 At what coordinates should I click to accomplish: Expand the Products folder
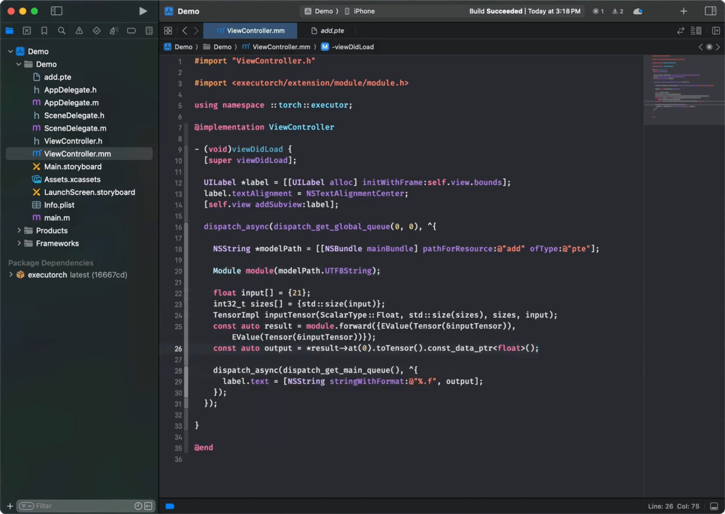pyautogui.click(x=19, y=230)
